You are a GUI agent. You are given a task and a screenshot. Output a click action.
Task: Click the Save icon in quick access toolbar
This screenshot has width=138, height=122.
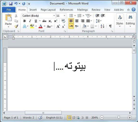[10, 4]
